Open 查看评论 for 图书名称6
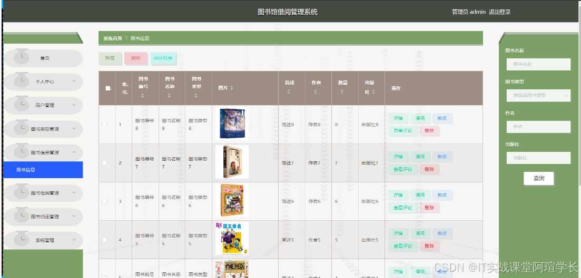The width and height of the screenshot is (581, 278). coord(403,208)
